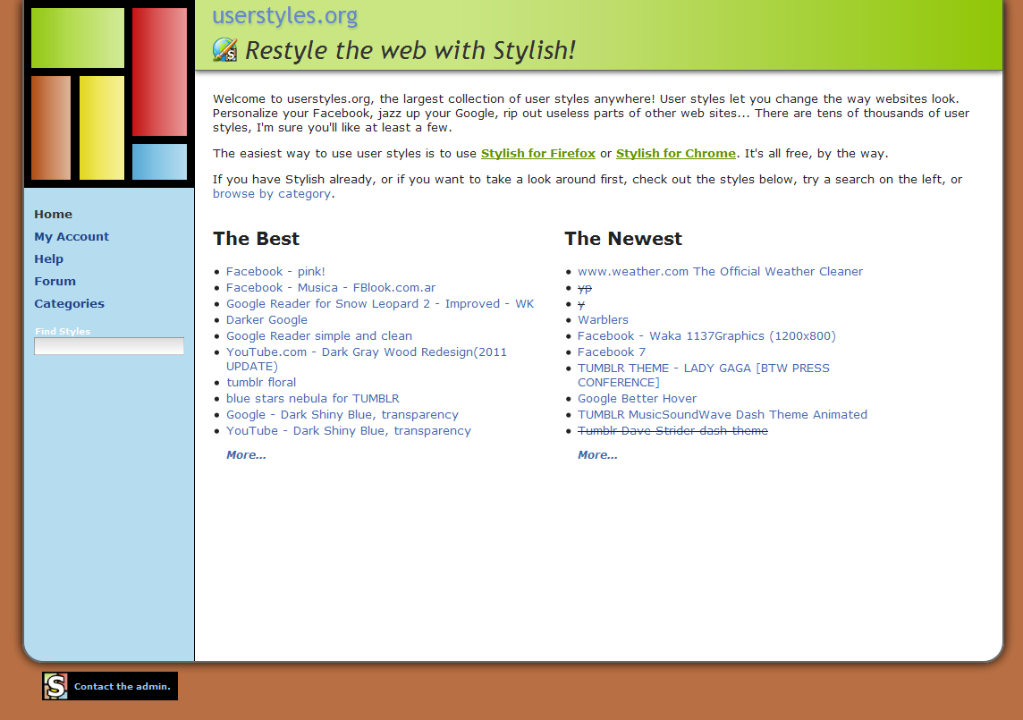Click the struck-through y style link
The width and height of the screenshot is (1023, 720).
click(581, 304)
